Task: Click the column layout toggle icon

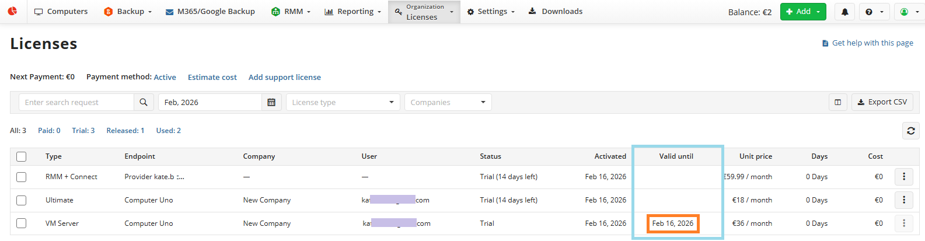Action: coord(837,102)
